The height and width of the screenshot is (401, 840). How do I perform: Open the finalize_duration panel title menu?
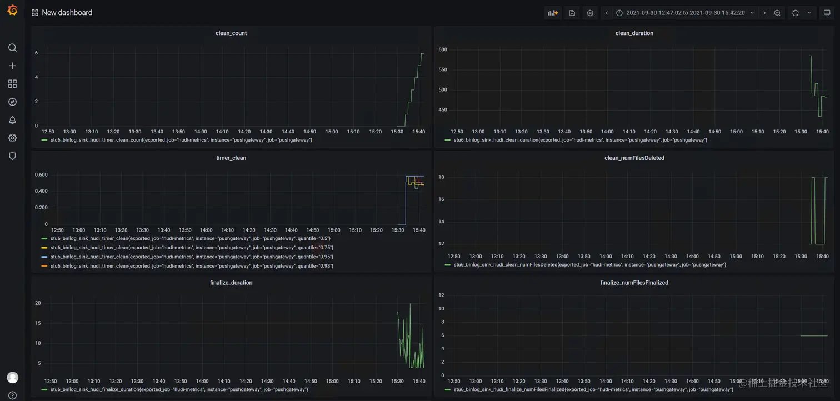[231, 283]
